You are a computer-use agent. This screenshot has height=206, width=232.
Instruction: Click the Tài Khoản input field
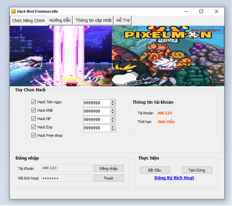point(66,168)
